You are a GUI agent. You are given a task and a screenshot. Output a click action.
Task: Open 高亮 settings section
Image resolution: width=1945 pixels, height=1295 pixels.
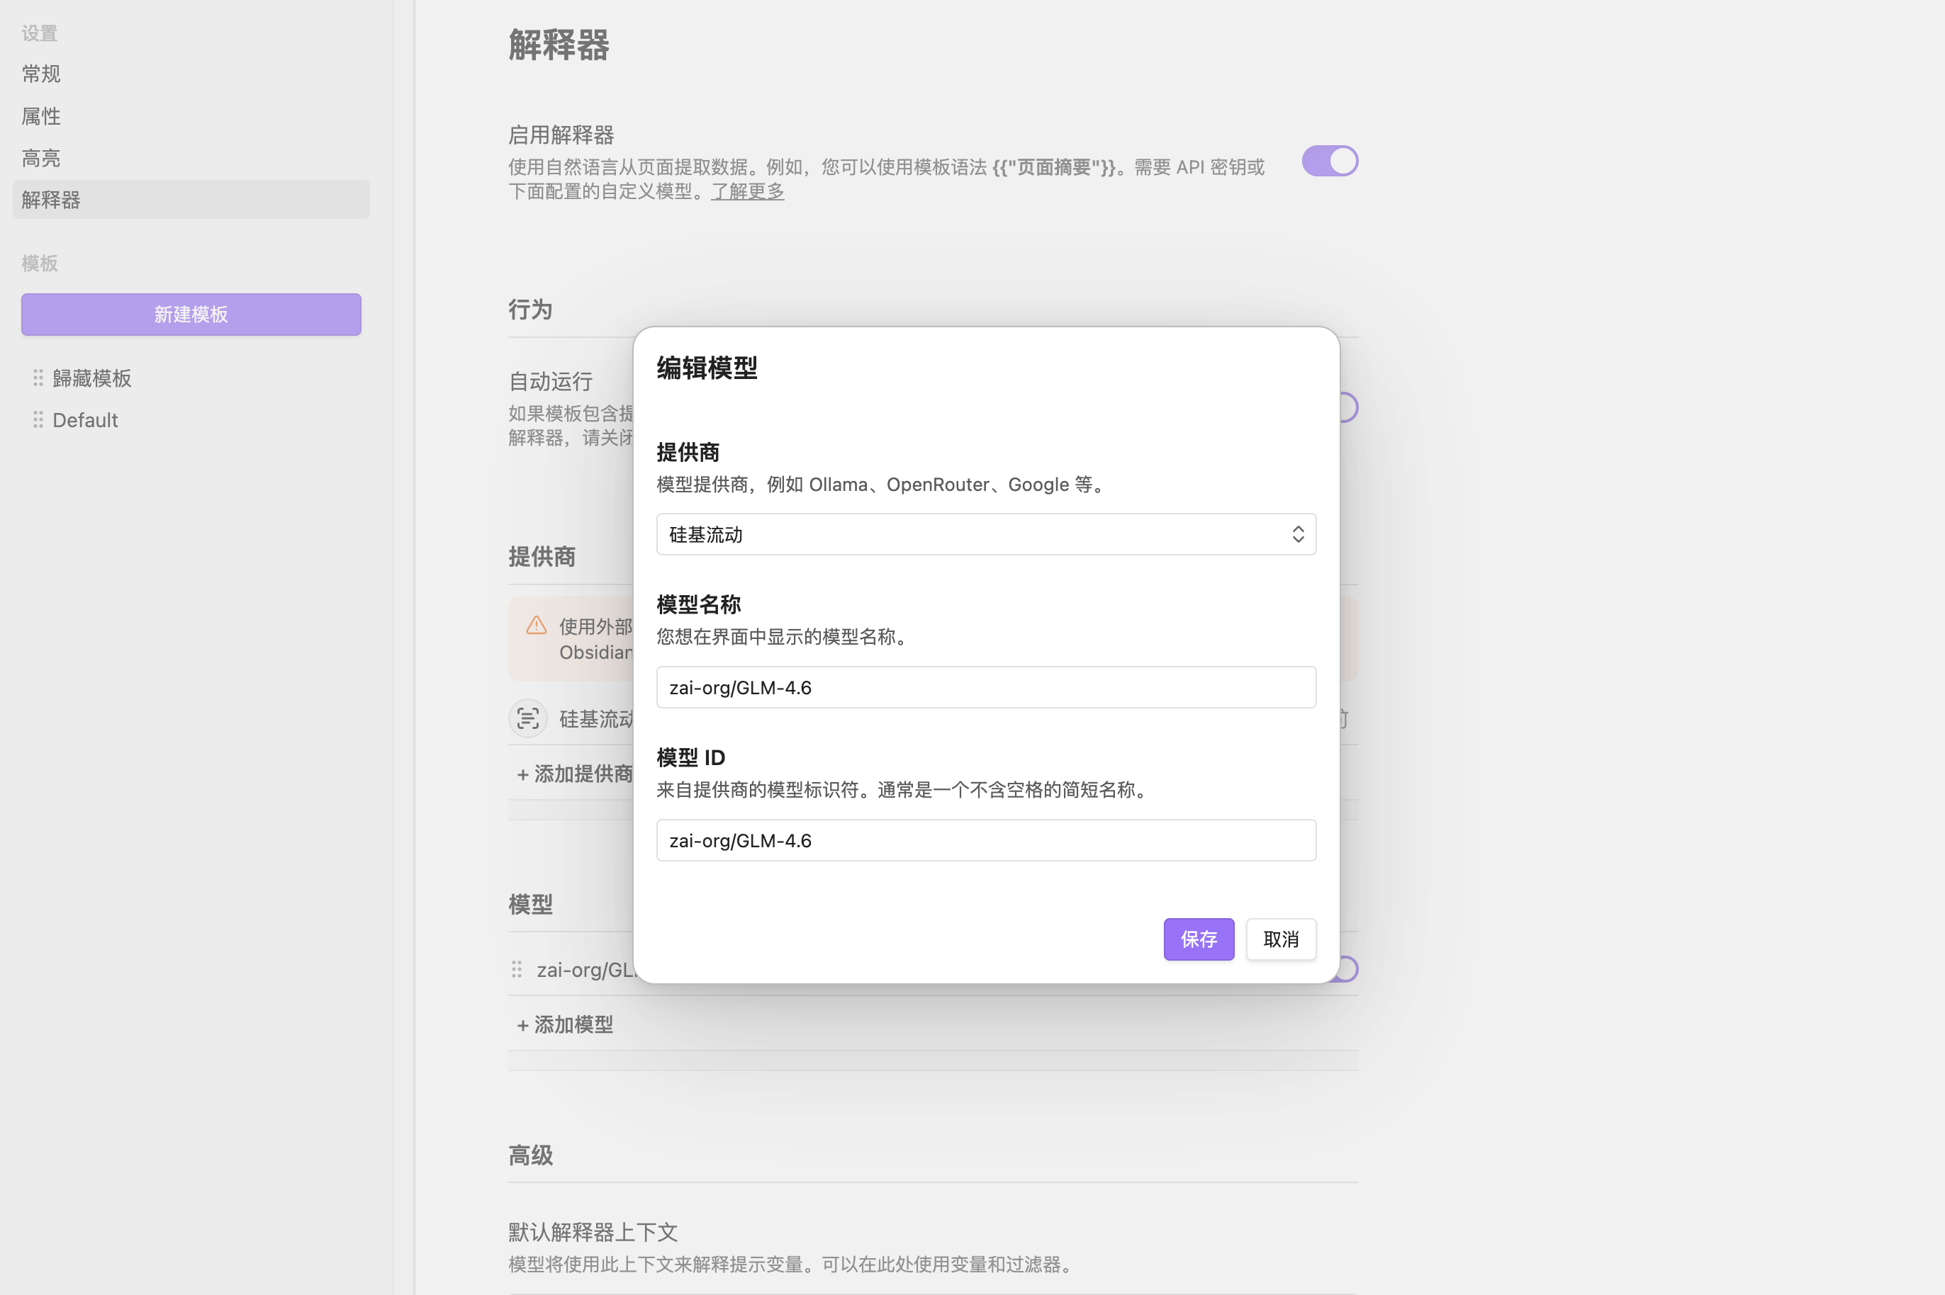point(41,158)
